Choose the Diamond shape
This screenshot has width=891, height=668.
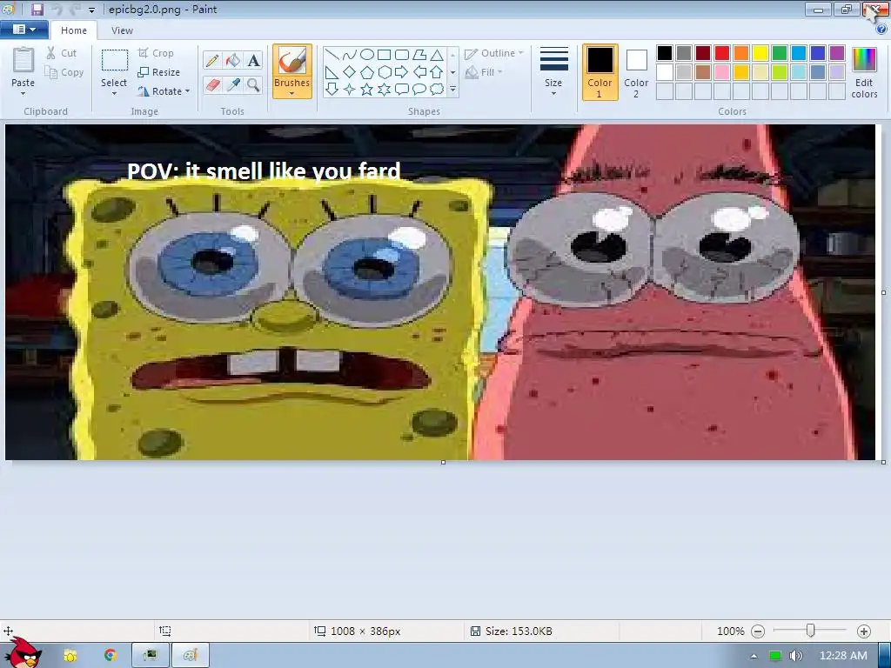click(x=350, y=72)
